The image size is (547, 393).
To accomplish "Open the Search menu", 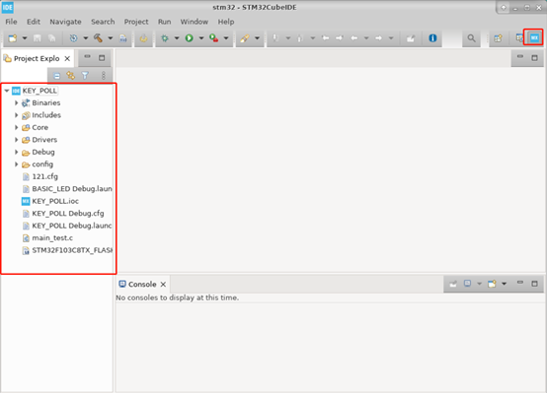I will point(103,22).
